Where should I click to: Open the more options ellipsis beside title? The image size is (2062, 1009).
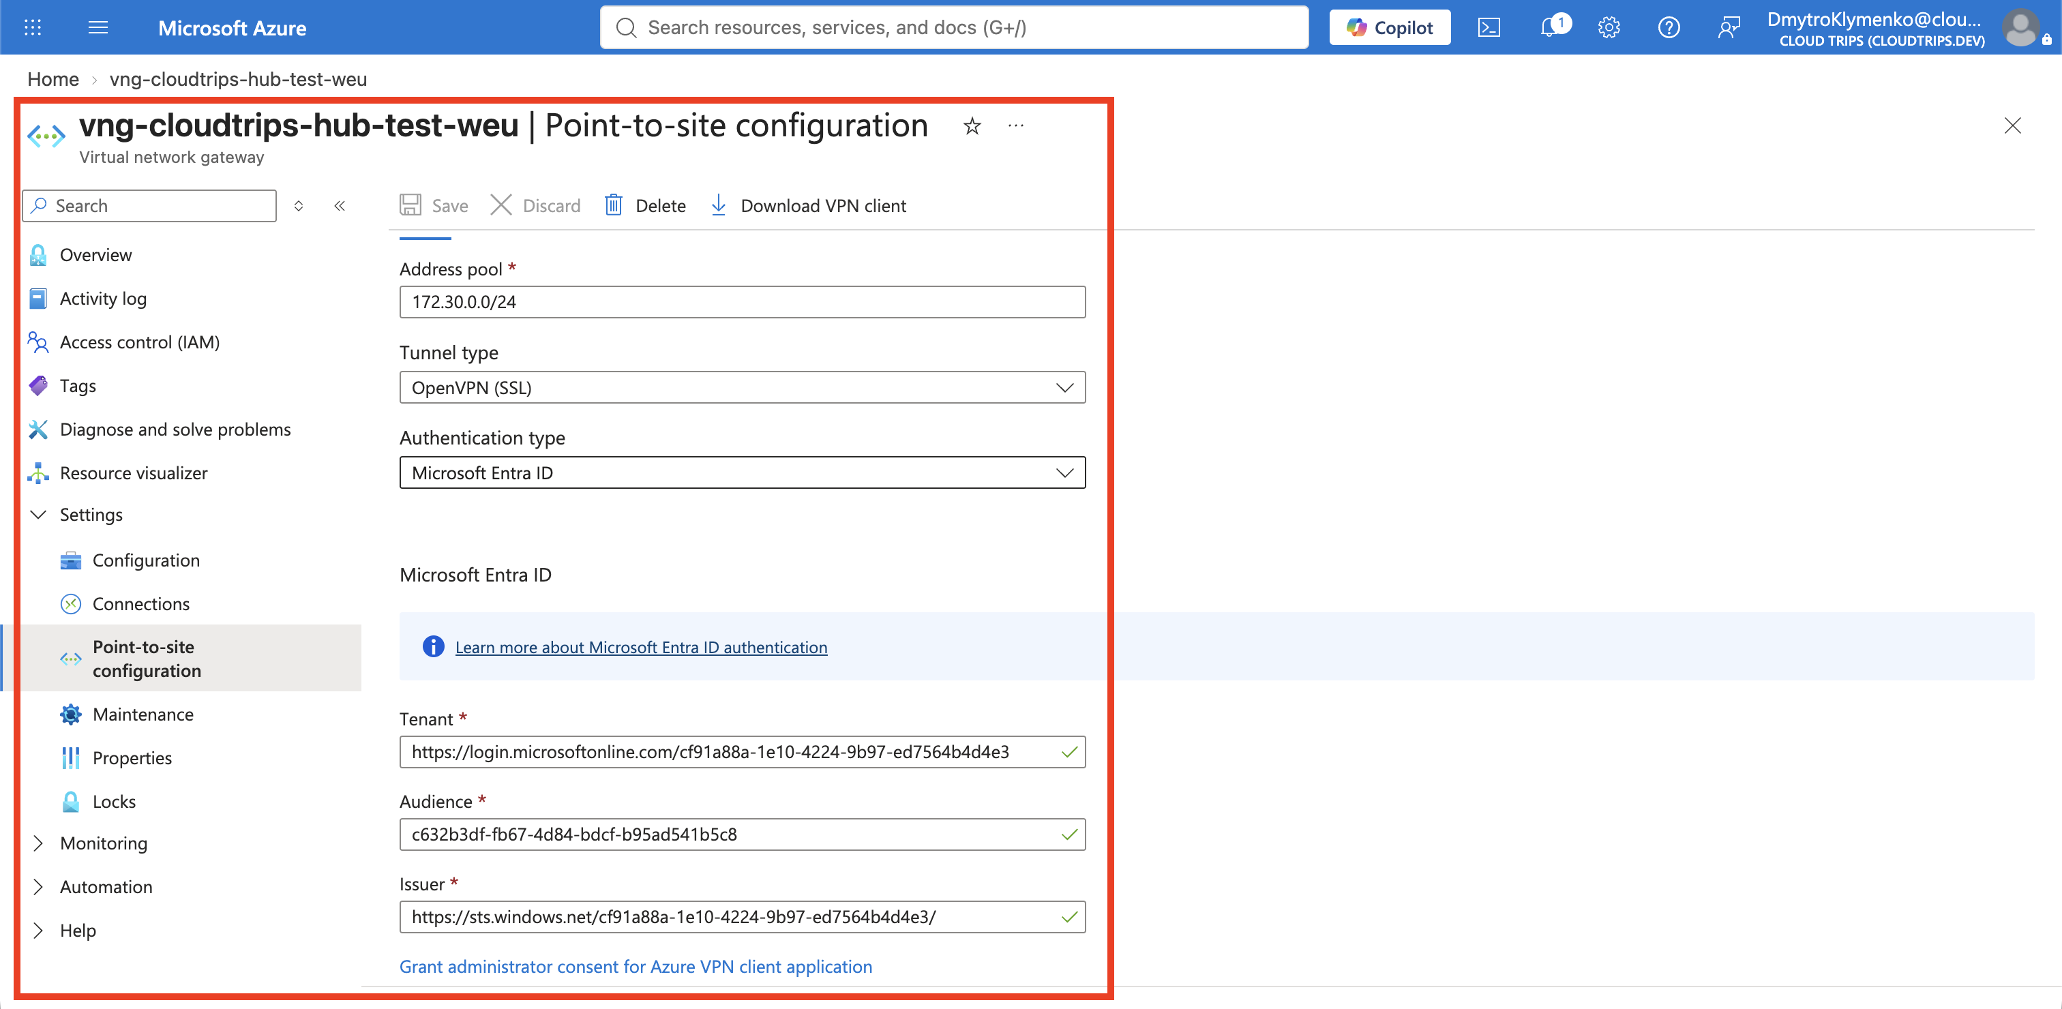click(x=1016, y=125)
